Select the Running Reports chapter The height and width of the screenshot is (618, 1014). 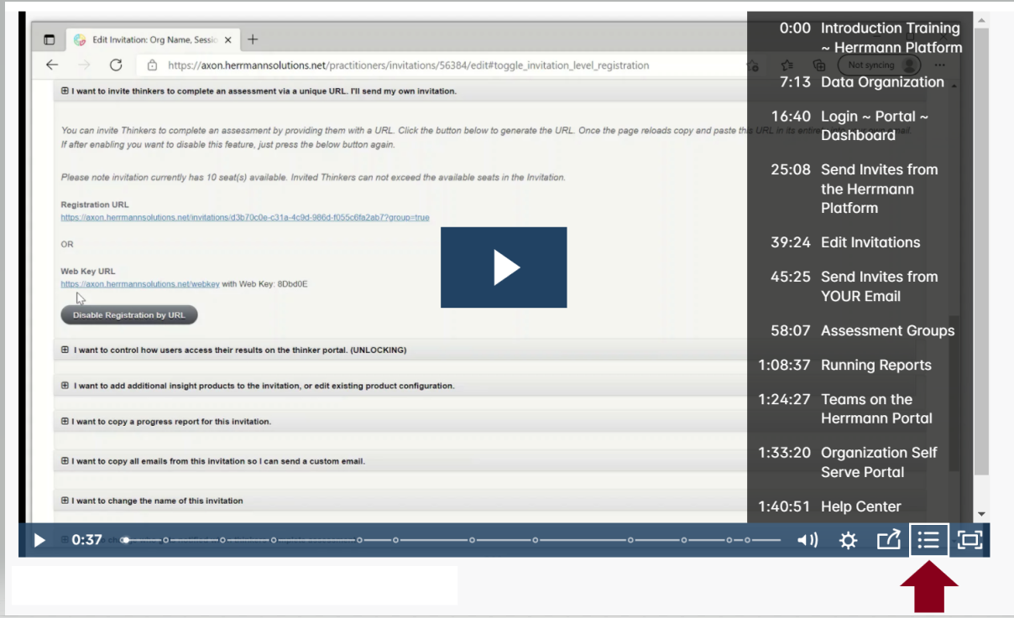875,365
